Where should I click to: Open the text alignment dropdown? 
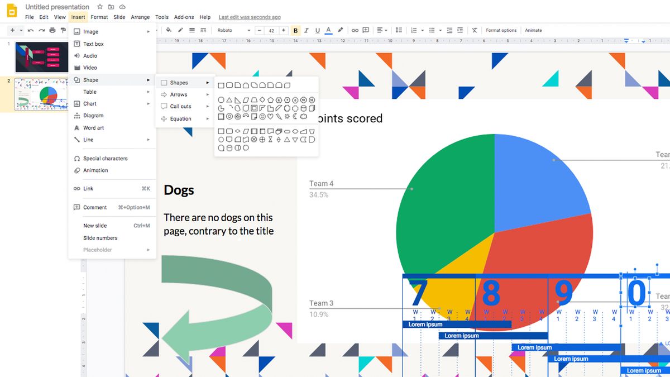pyautogui.click(x=381, y=30)
